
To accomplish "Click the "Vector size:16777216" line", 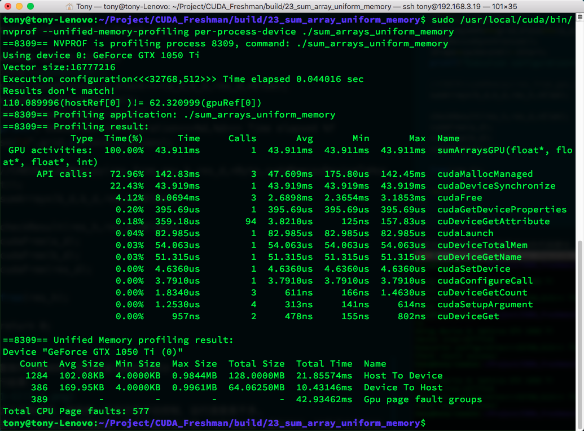I will pyautogui.click(x=59, y=67).
